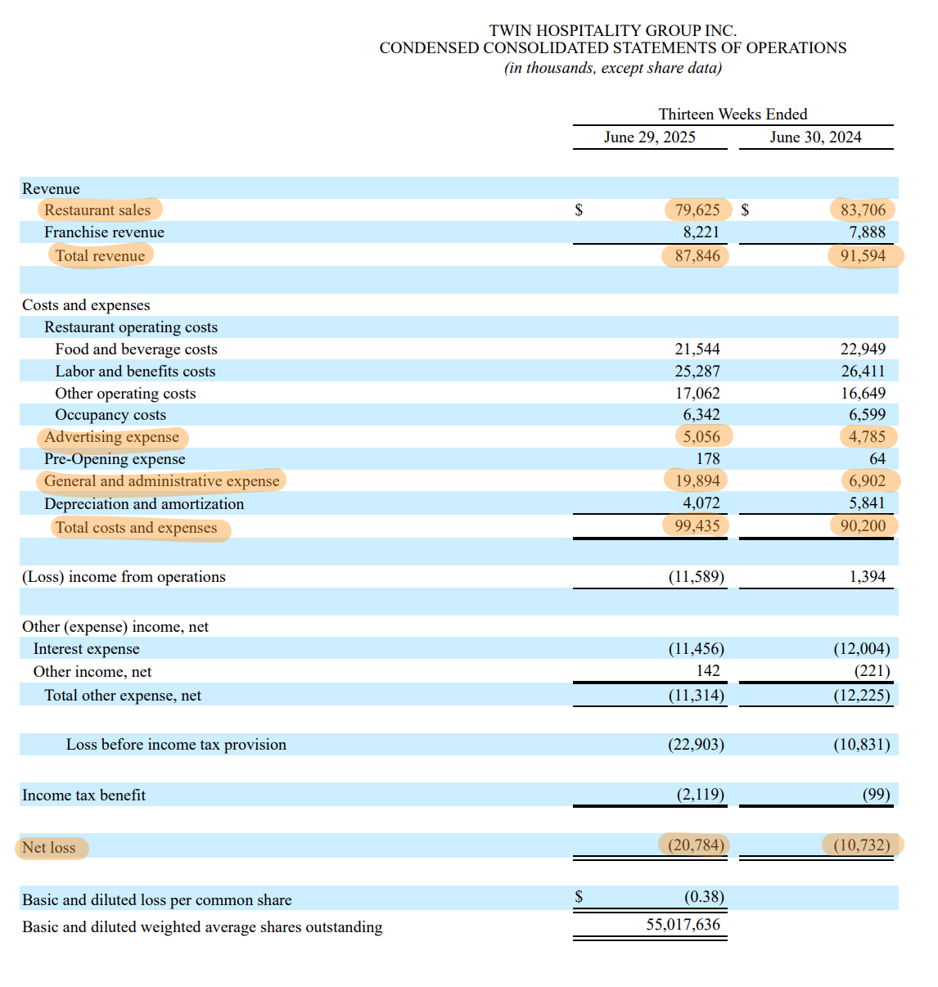Select the Income tax benefit row label
The width and height of the screenshot is (938, 987).
pos(83,795)
